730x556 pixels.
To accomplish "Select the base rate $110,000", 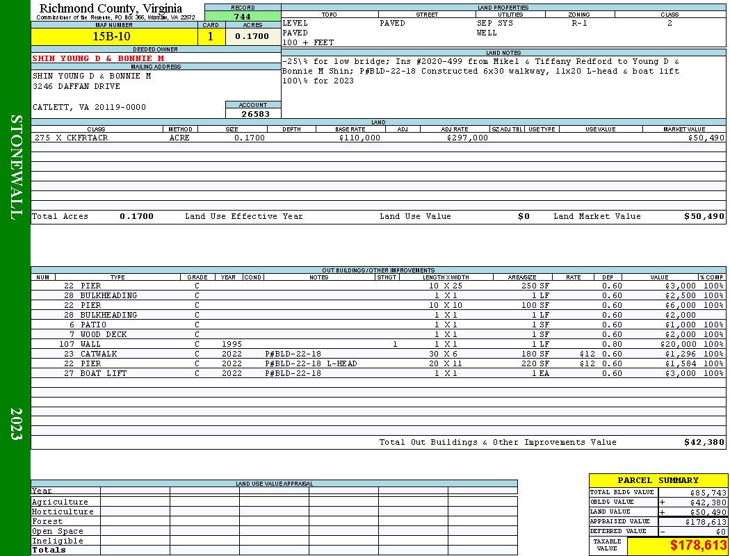I will (359, 138).
